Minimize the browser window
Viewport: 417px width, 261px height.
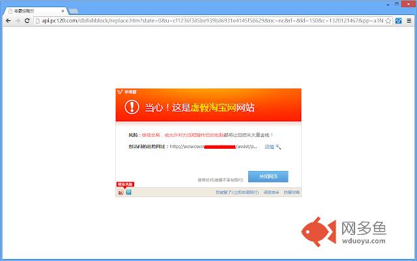388,4
